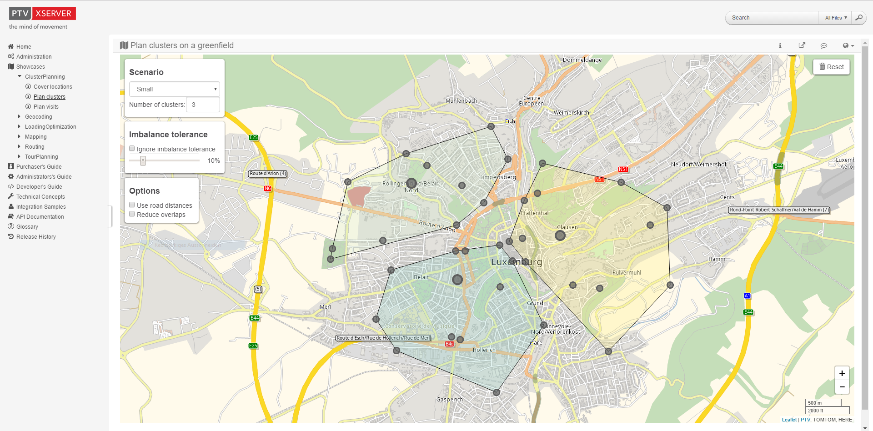Image resolution: width=873 pixels, height=431 pixels.
Task: Click the imbalance tolerance slider handle
Action: tap(143, 160)
